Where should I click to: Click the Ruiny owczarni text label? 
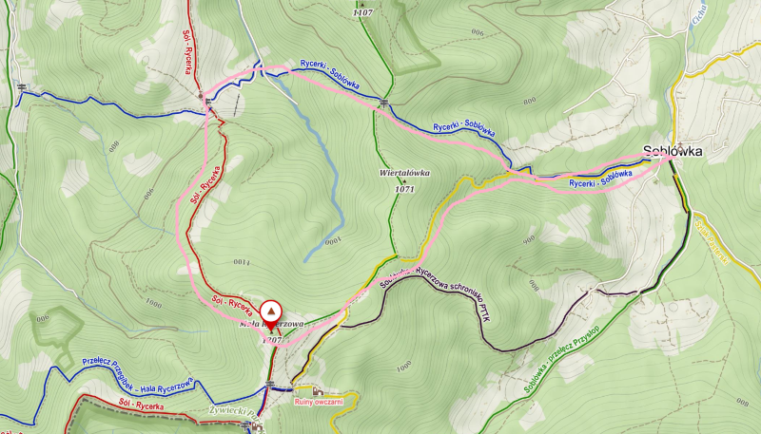(x=319, y=402)
